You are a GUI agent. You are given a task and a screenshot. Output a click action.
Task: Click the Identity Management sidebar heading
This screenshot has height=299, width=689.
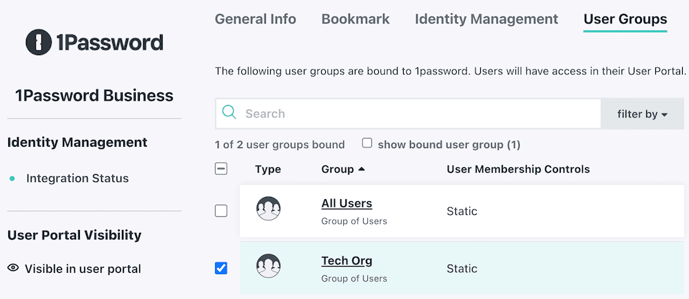click(x=77, y=142)
